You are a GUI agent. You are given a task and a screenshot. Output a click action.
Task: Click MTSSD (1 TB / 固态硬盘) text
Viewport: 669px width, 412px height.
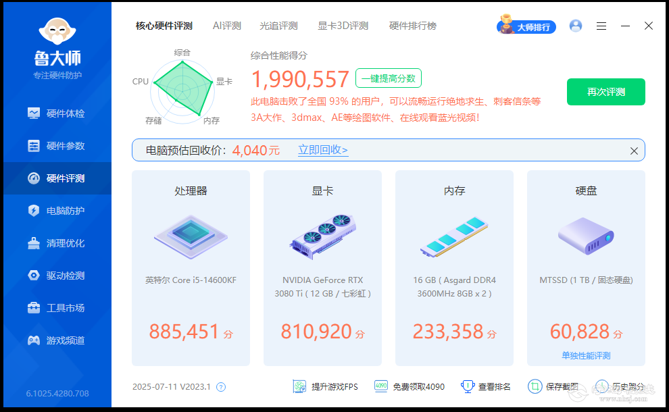click(587, 280)
